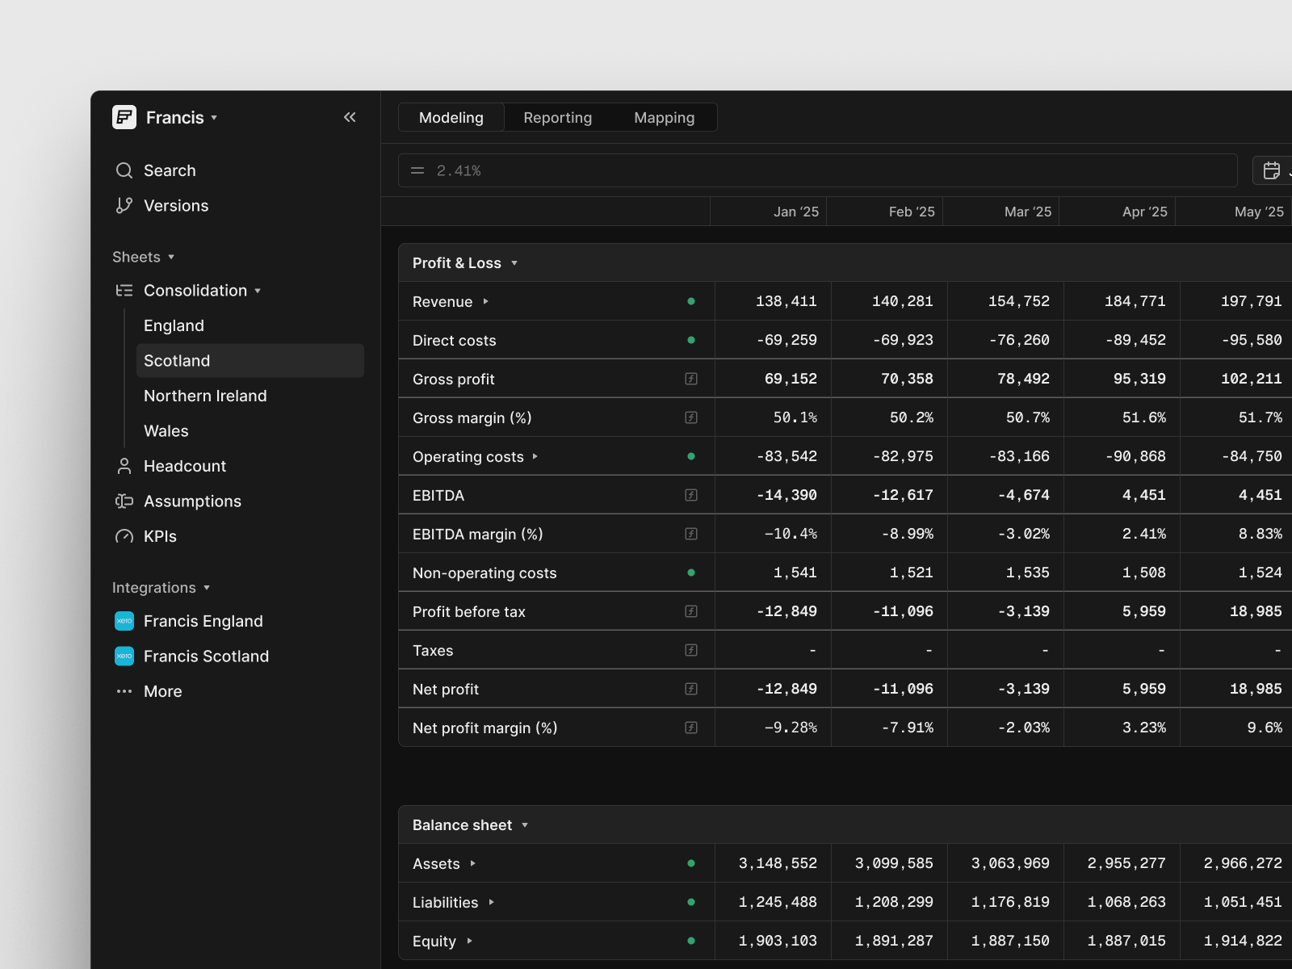1292x969 pixels.
Task: Click the Francis Scotland Xero icon
Action: pyautogui.click(x=124, y=656)
